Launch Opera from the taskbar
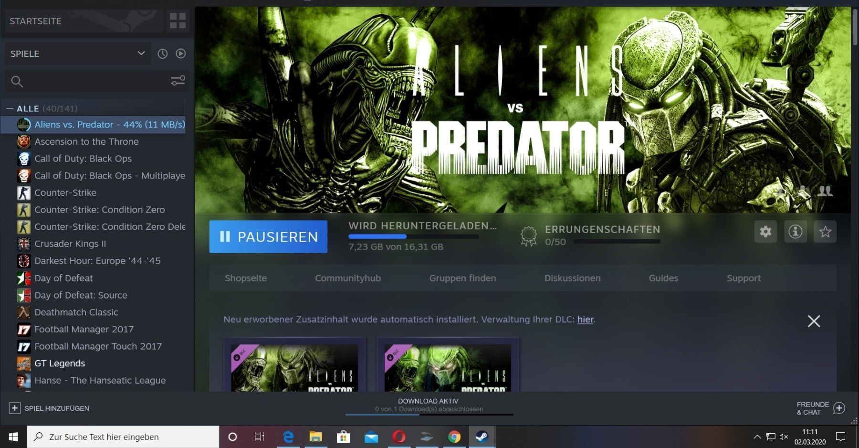 click(399, 437)
